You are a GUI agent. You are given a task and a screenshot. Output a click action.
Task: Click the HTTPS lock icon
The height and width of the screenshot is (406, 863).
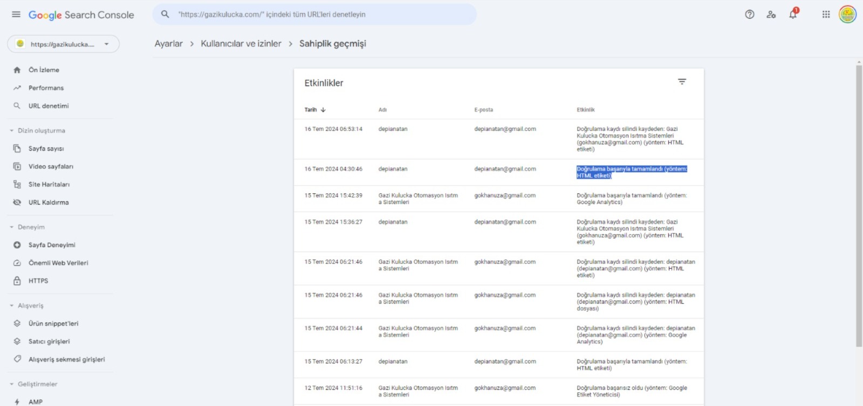pyautogui.click(x=17, y=281)
